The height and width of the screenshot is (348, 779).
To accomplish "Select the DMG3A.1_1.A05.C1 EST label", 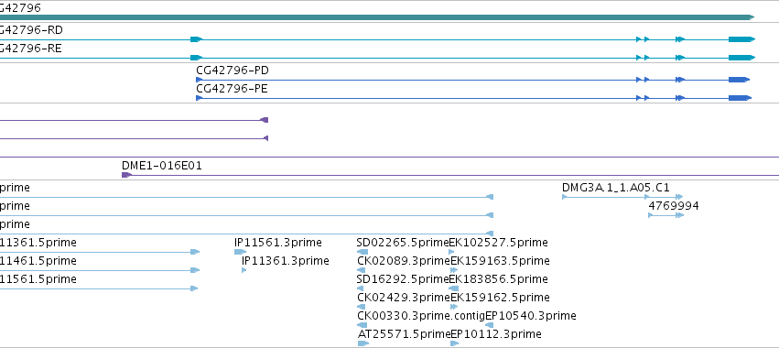I will (615, 188).
